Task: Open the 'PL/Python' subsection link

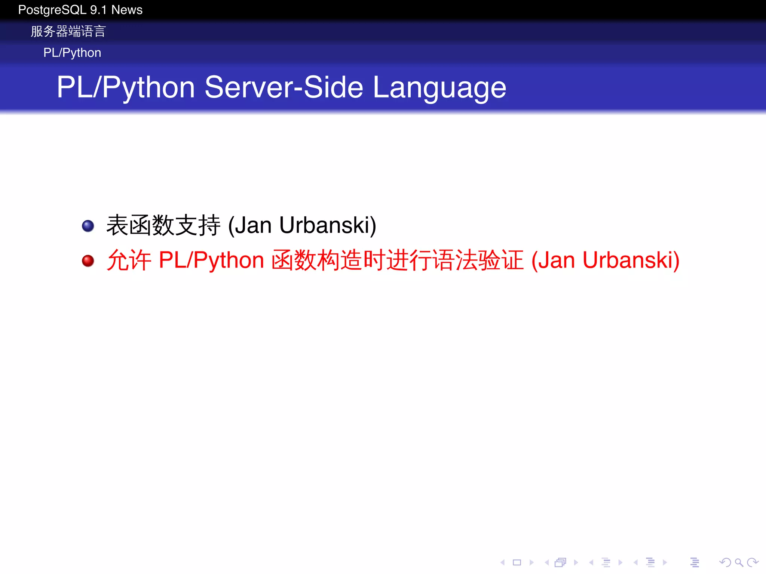Action: pyautogui.click(x=72, y=53)
